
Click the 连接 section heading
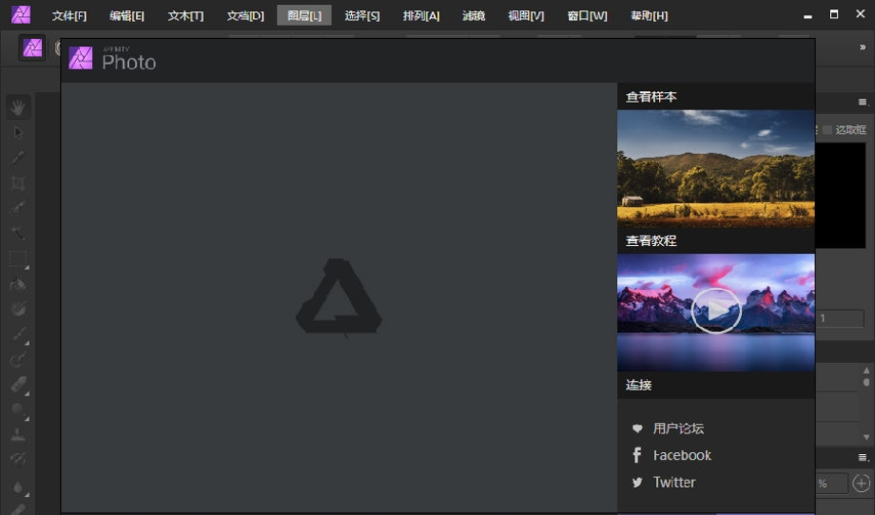(638, 385)
